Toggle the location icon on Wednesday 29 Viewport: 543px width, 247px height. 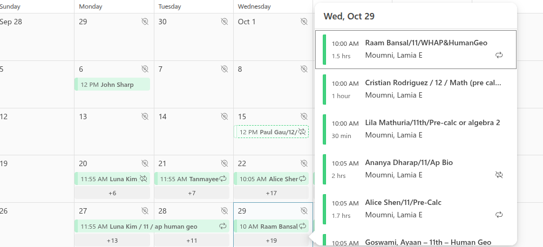click(304, 211)
